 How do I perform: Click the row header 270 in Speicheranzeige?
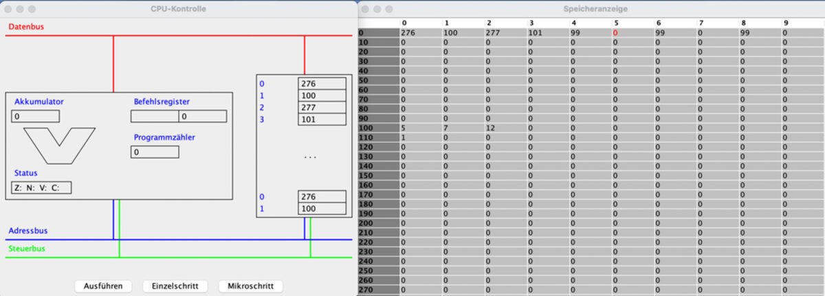coord(378,290)
